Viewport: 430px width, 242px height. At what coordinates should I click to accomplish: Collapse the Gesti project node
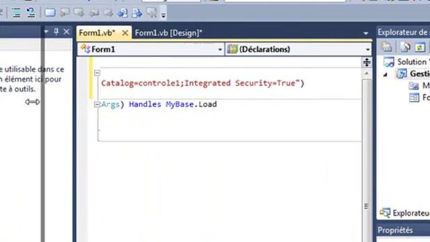pos(385,75)
